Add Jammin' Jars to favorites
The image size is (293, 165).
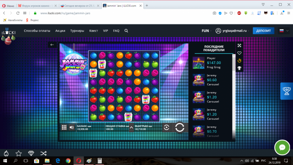click(x=239, y=53)
